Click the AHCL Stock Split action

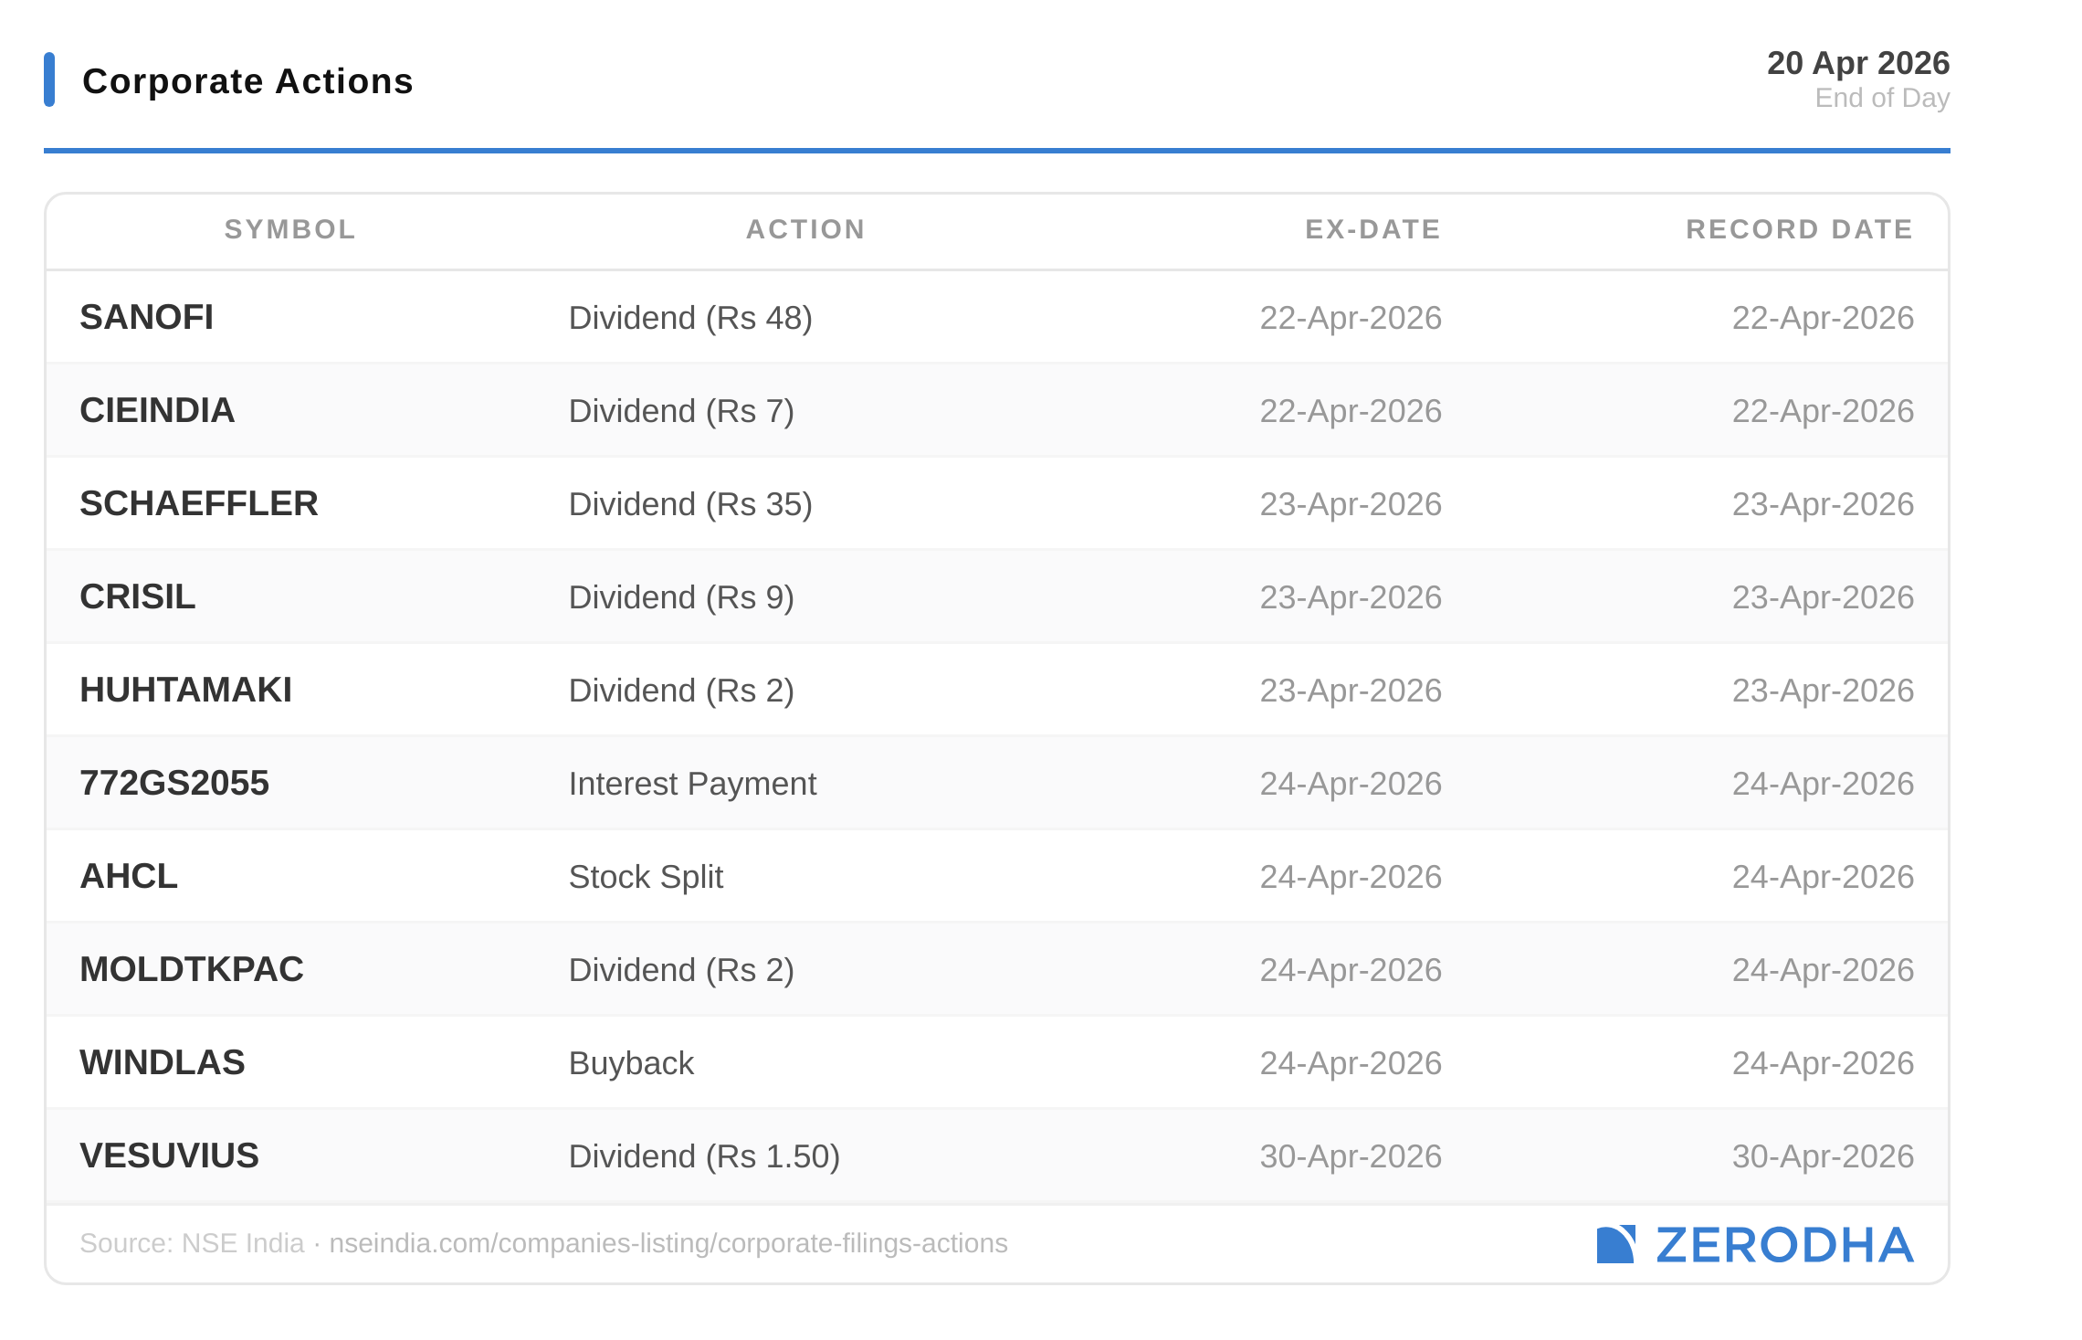pos(646,877)
